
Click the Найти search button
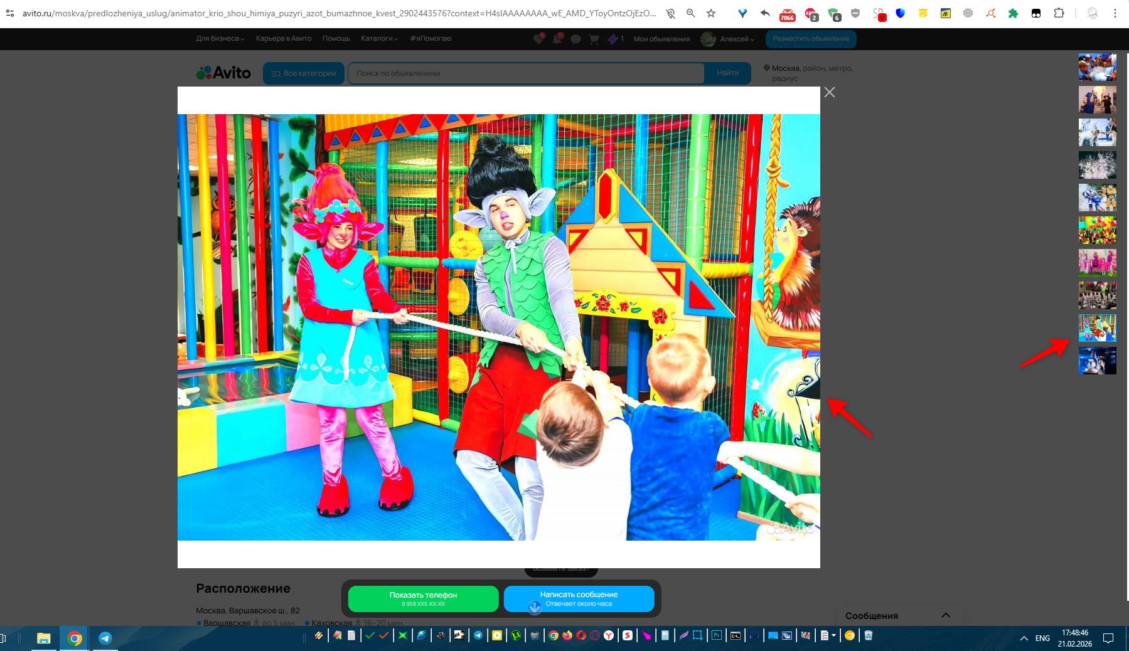point(728,73)
